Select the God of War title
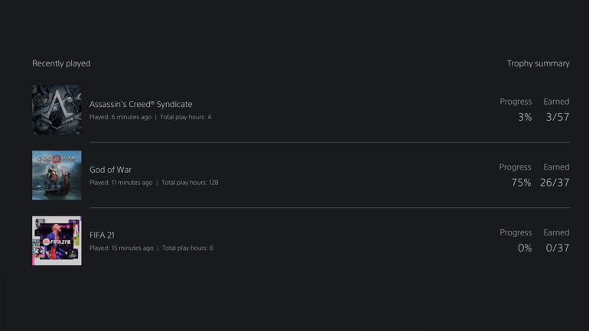 tap(110, 170)
